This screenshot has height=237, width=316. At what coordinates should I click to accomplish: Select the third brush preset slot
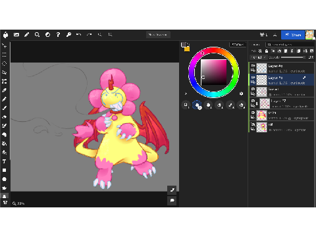click(x=208, y=105)
